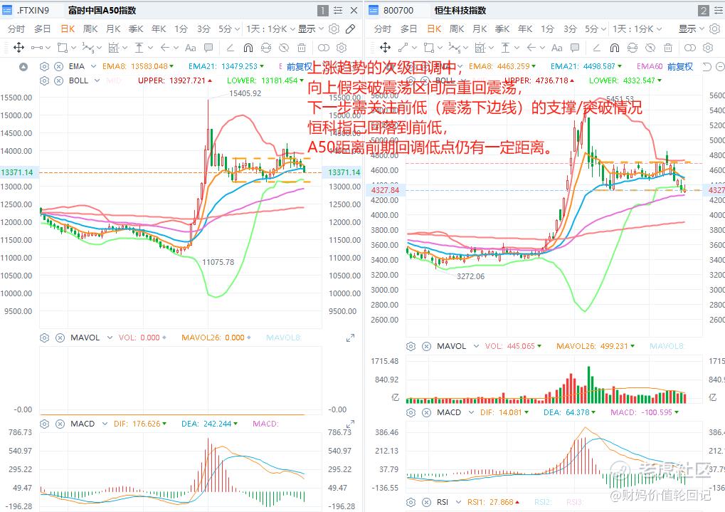Select wave count tool in A50 toolbar
The image size is (725, 512).
[88, 47]
